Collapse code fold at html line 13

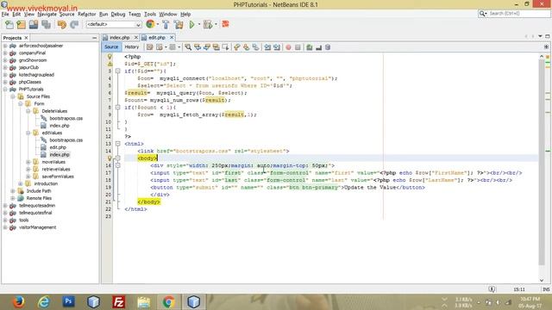tap(118, 144)
